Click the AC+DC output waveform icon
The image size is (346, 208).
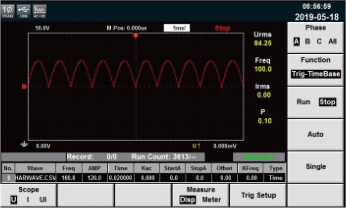pos(40,11)
